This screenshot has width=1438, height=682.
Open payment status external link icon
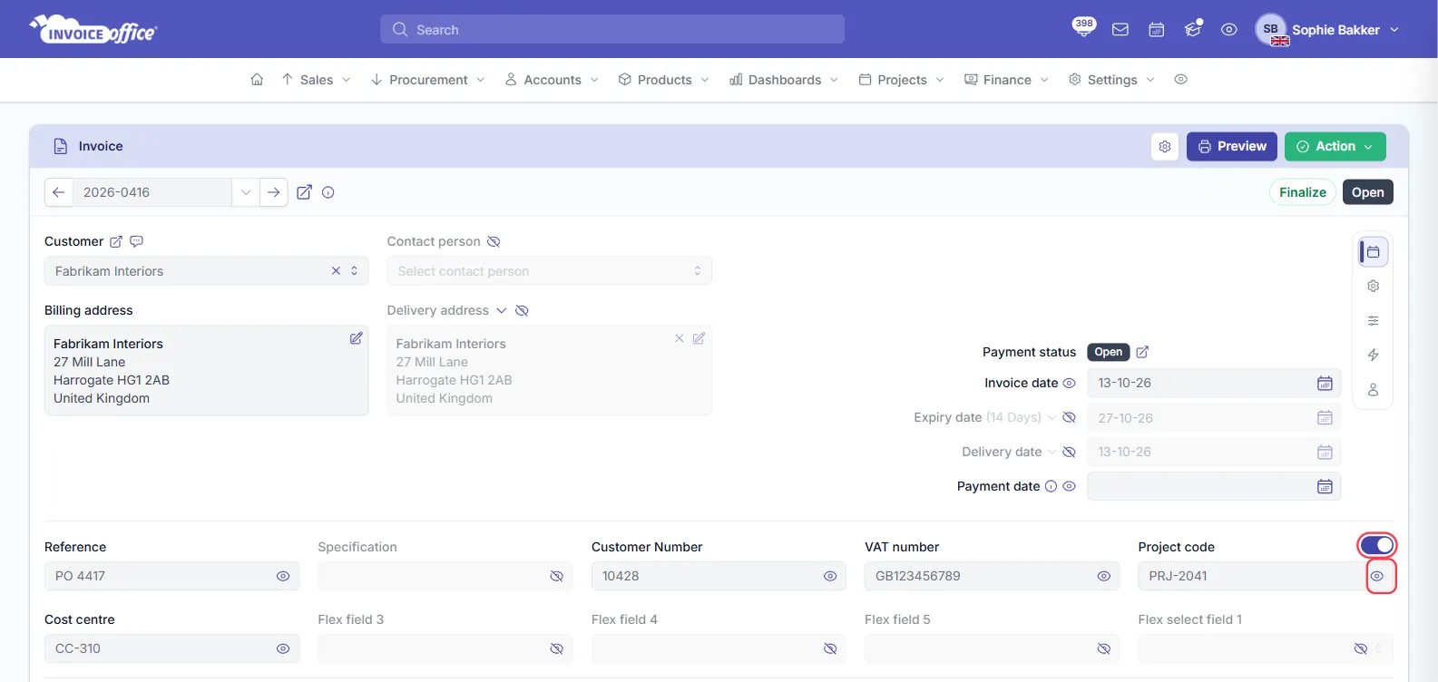(x=1142, y=352)
